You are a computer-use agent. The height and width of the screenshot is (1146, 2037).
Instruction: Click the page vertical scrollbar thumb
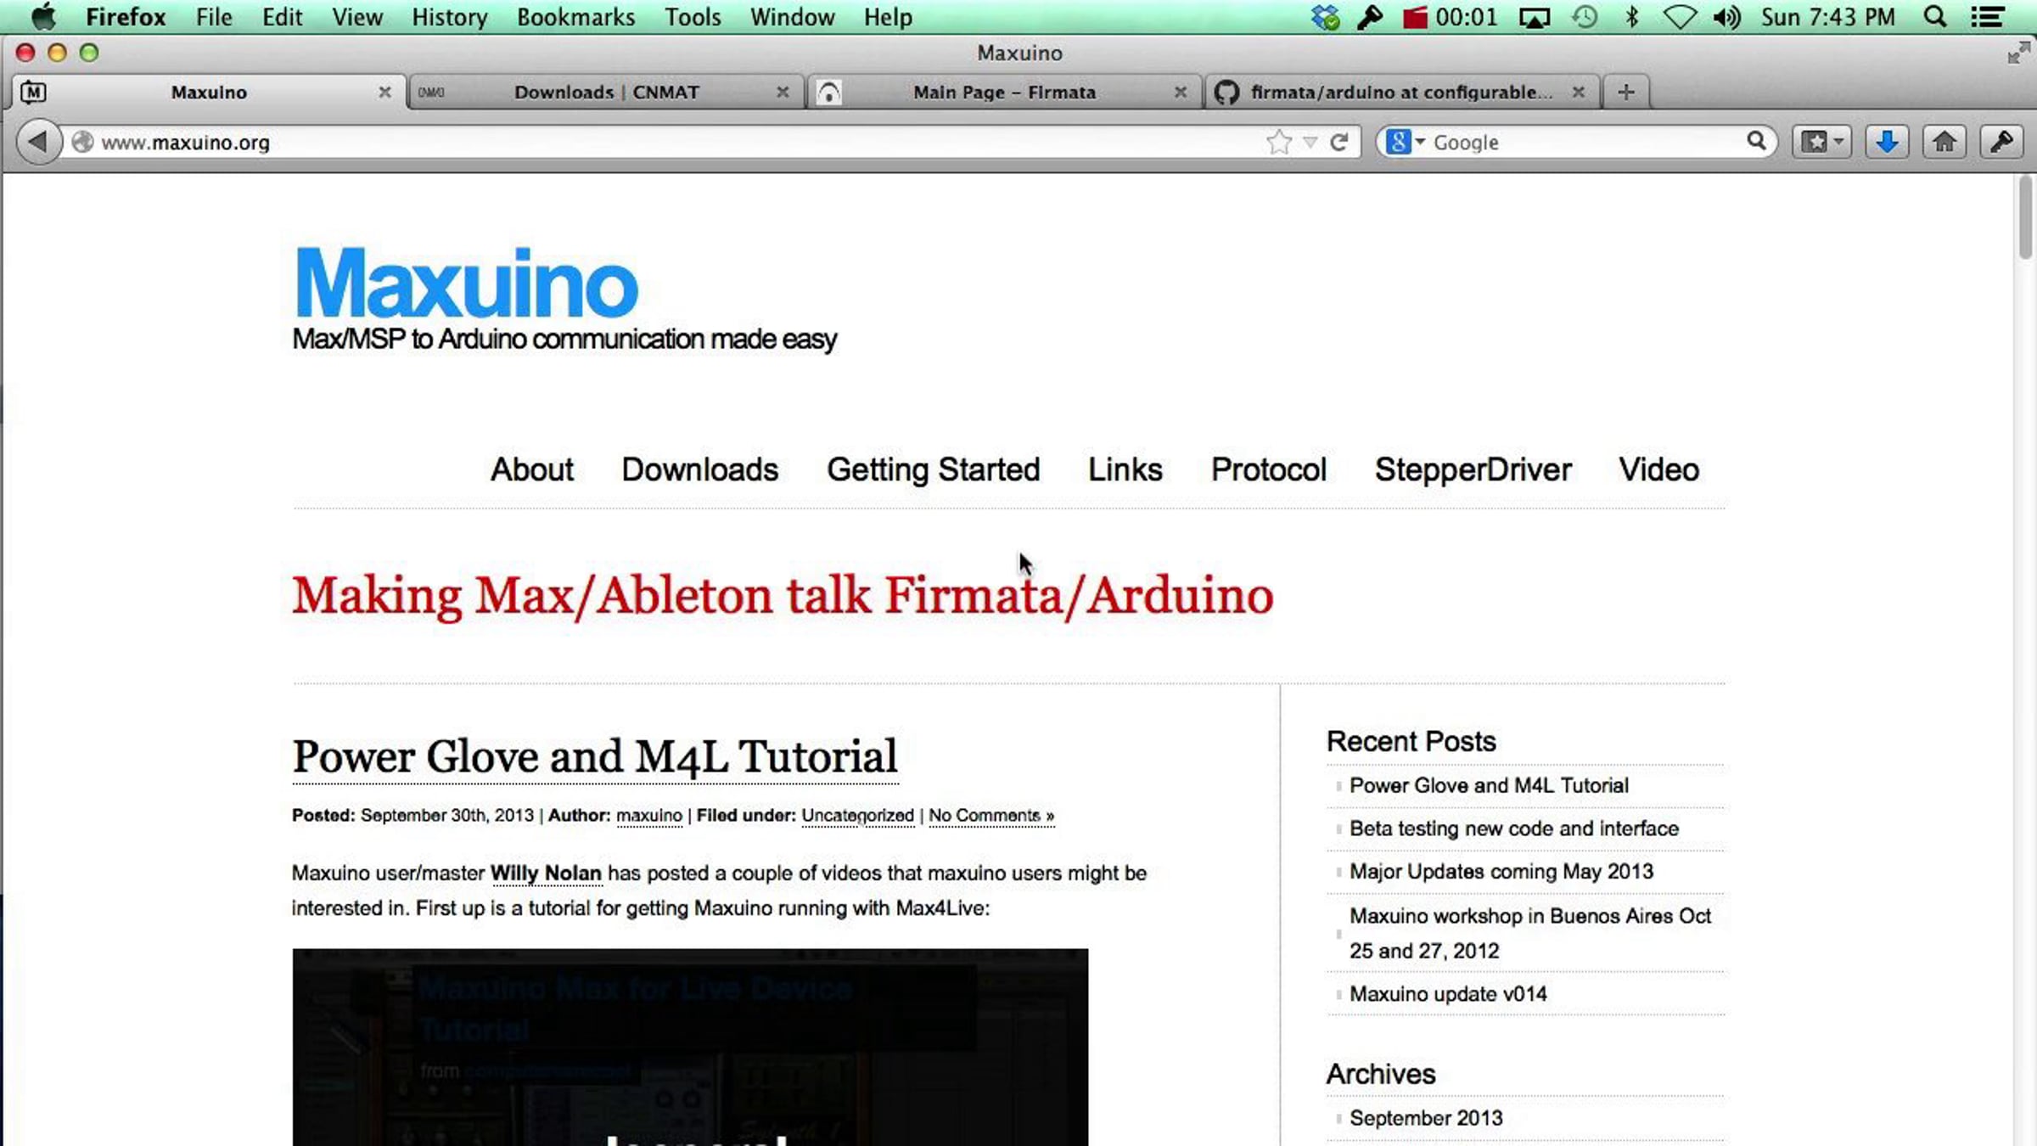(2025, 218)
